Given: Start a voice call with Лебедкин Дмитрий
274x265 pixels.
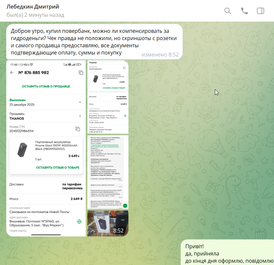Looking at the screenshot, I should pyautogui.click(x=244, y=11).
